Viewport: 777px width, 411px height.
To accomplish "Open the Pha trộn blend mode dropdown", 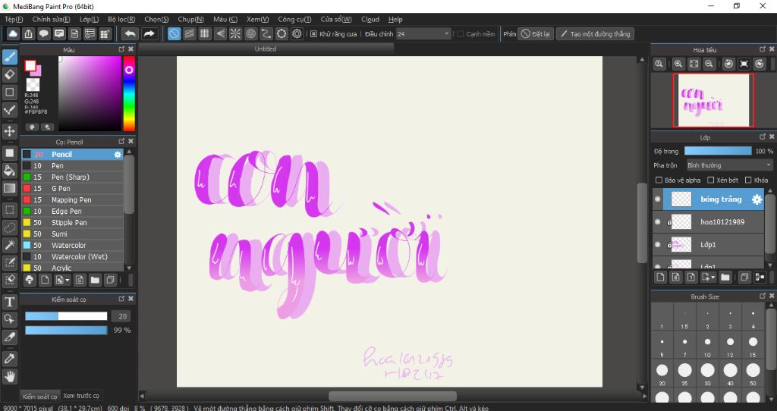I will pyautogui.click(x=729, y=165).
